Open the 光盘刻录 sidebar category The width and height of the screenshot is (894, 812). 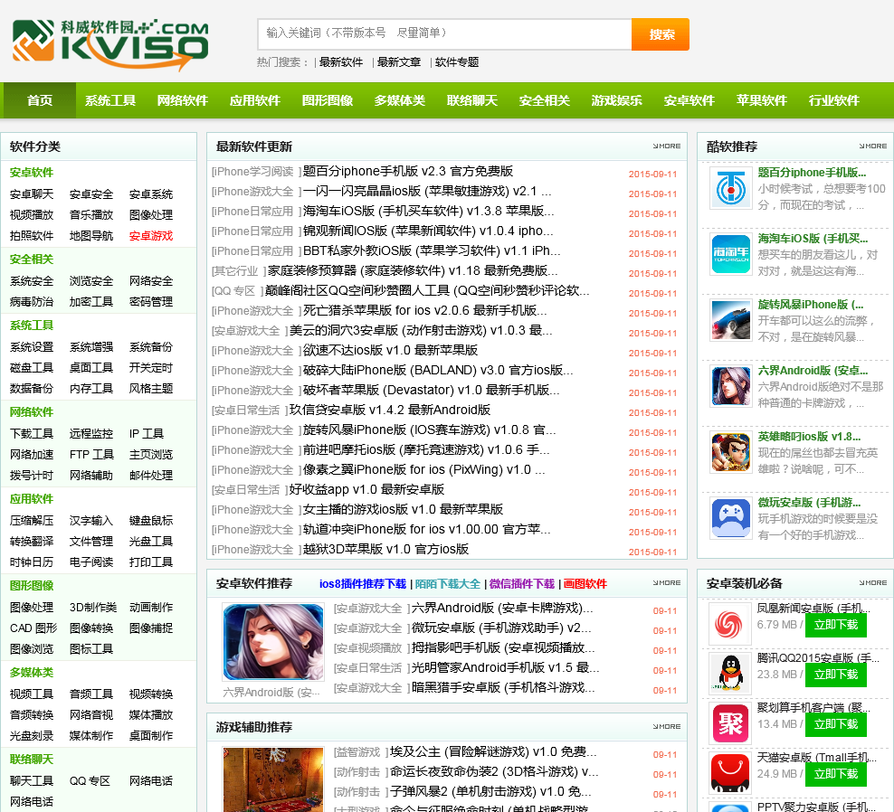click(x=32, y=736)
